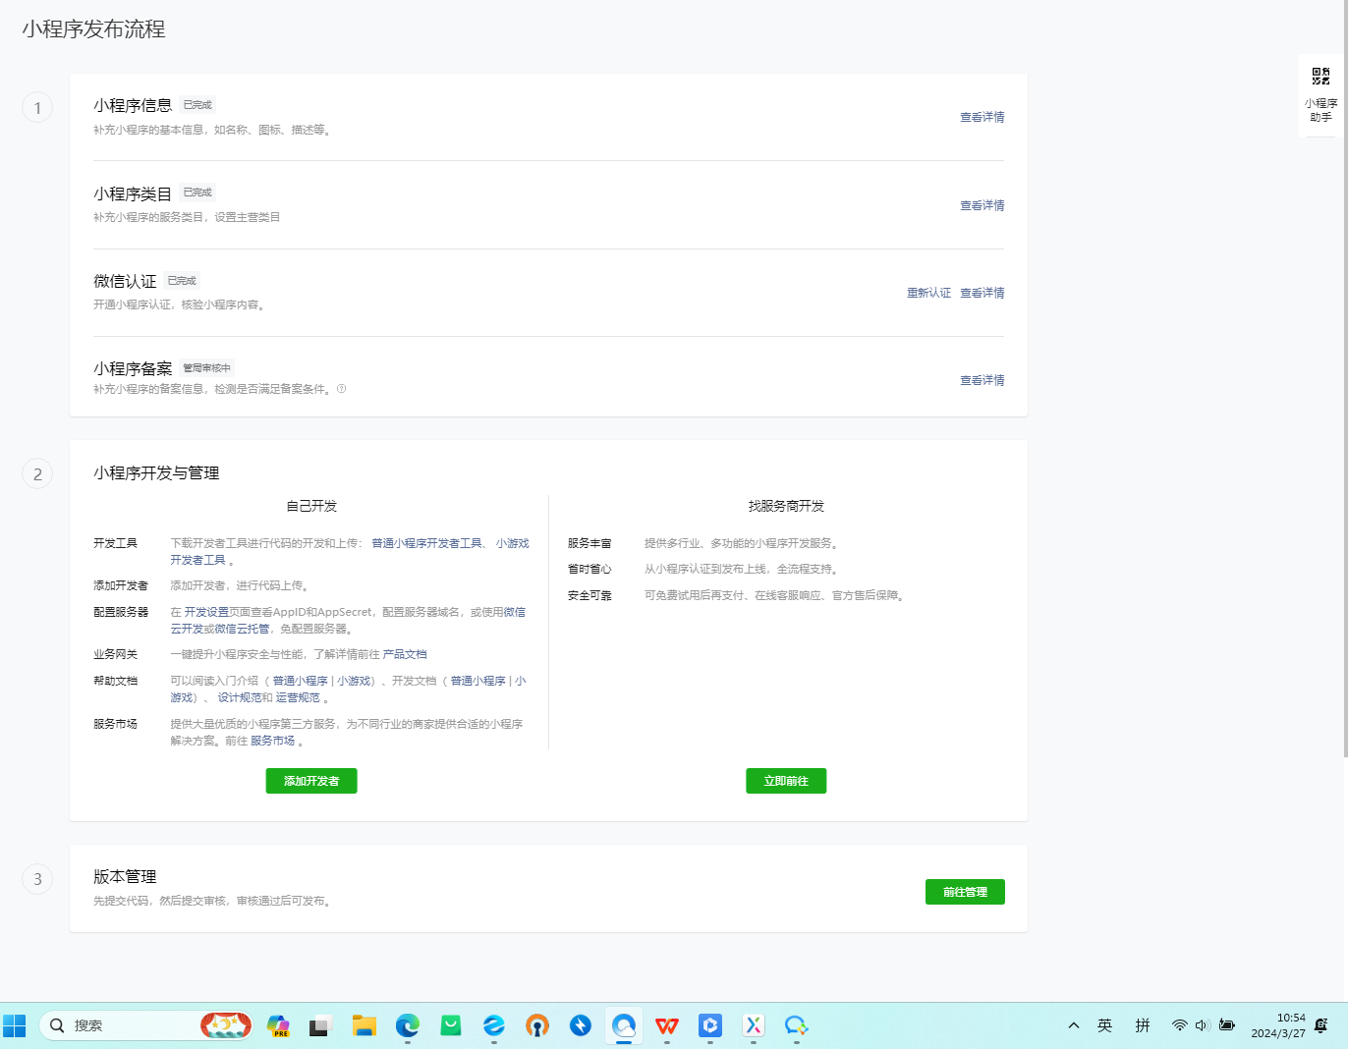
Task: Open the 设计规范 link
Action: coord(240,697)
